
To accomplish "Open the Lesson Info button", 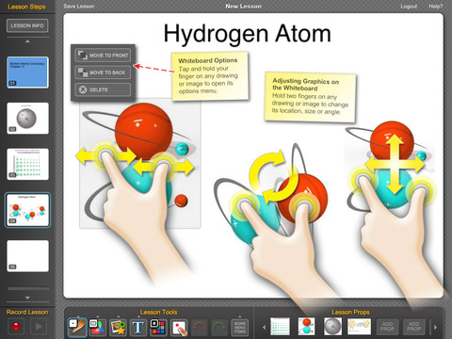I will tap(27, 25).
